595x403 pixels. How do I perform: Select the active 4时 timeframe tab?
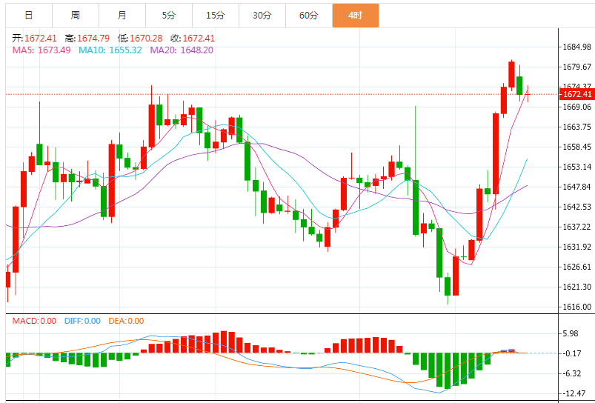pos(356,16)
